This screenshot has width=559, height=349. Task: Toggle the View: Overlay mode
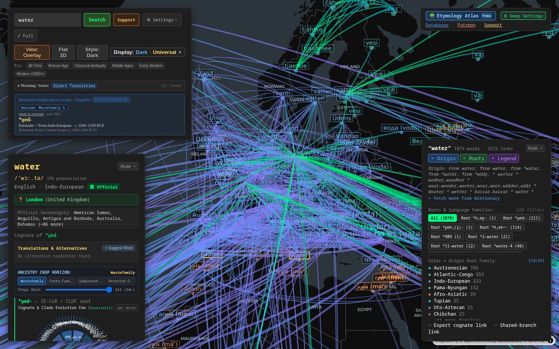point(32,53)
